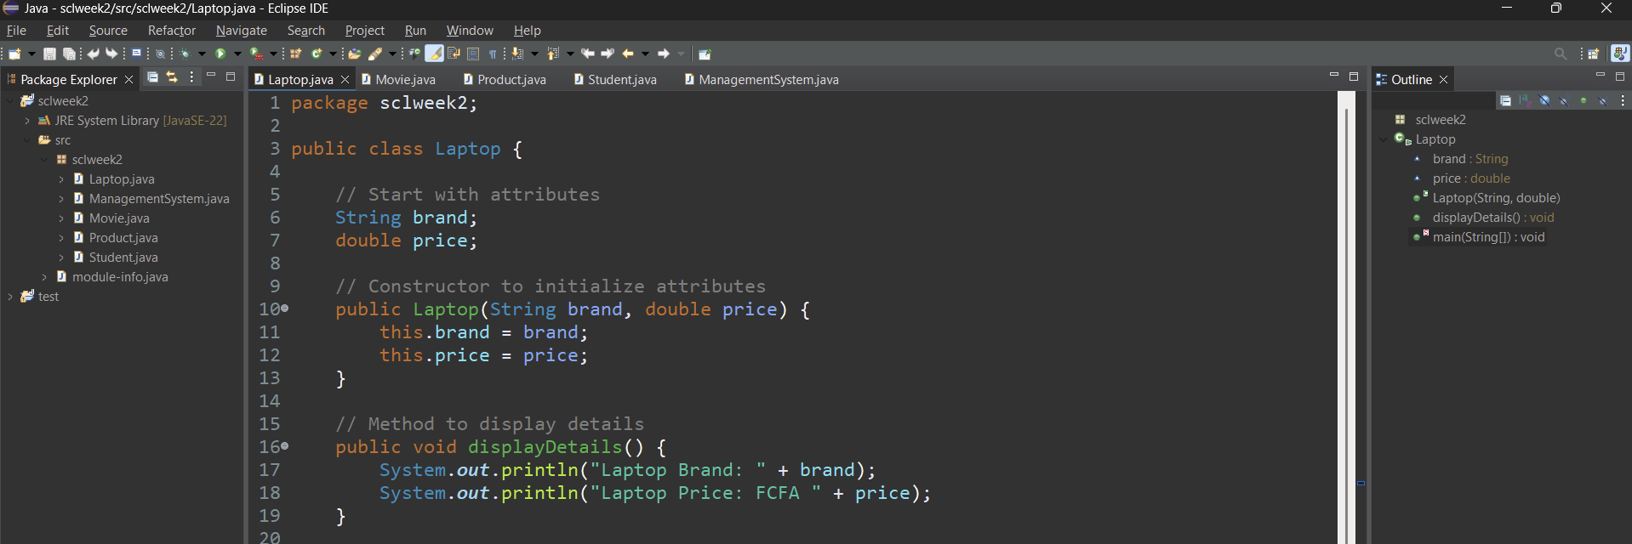Toggle Hide Fields in Outline toolbar
This screenshot has height=544, width=1632.
(1544, 100)
